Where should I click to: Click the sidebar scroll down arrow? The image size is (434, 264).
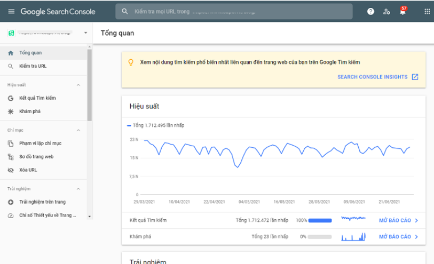tap(89, 217)
